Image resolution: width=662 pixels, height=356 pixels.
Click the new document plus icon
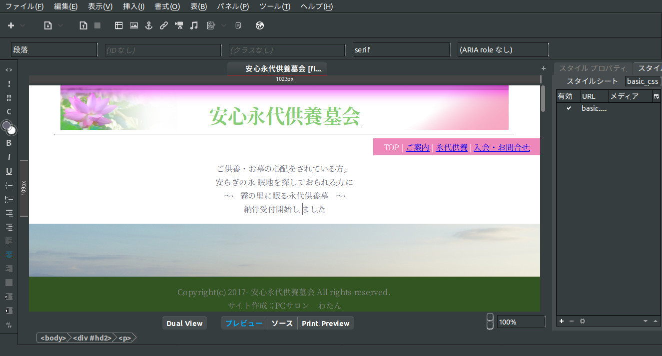coord(11,25)
